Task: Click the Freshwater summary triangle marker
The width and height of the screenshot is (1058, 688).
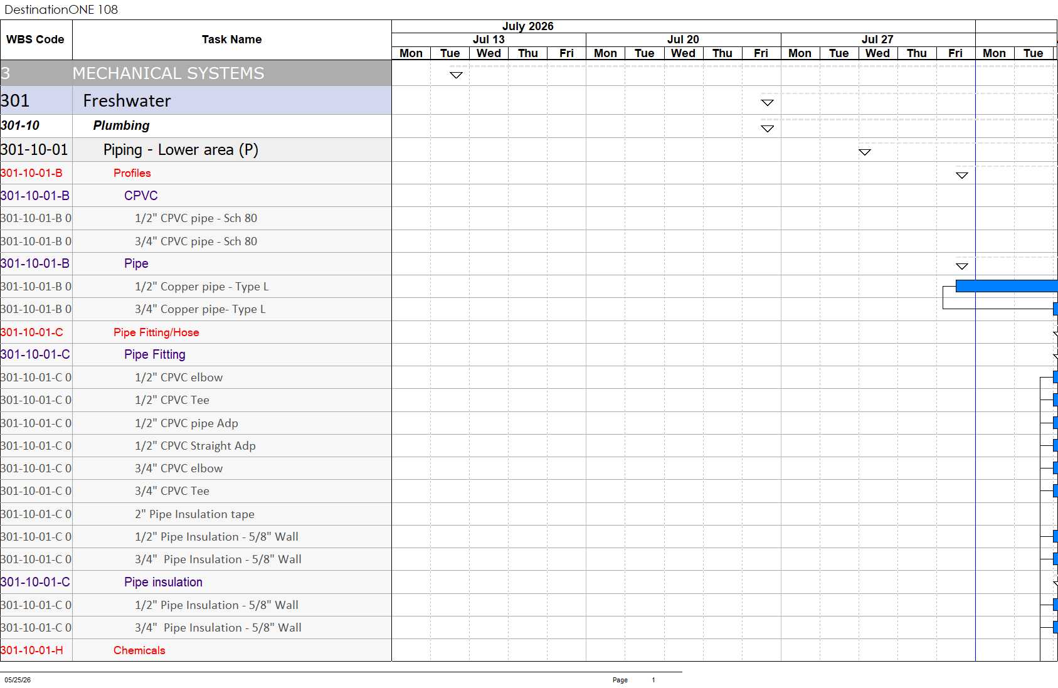Action: click(767, 103)
